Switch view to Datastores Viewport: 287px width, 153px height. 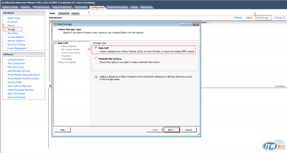coord(64,14)
